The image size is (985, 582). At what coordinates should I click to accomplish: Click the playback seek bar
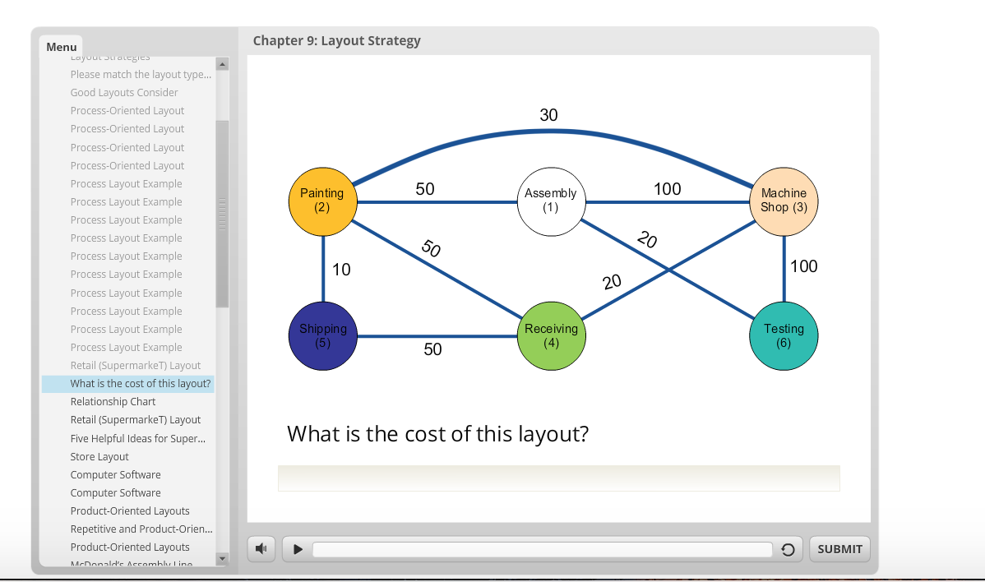[x=543, y=548]
